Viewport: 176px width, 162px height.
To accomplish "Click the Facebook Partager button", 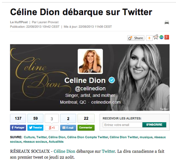I will click(x=18, y=127).
